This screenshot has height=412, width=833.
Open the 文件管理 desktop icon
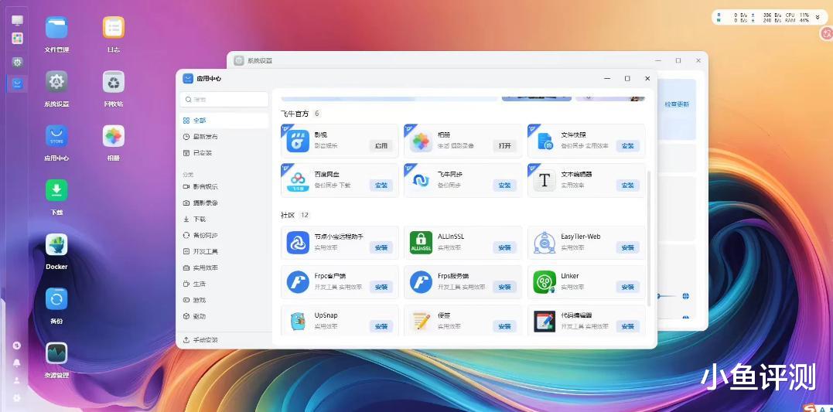point(56,28)
